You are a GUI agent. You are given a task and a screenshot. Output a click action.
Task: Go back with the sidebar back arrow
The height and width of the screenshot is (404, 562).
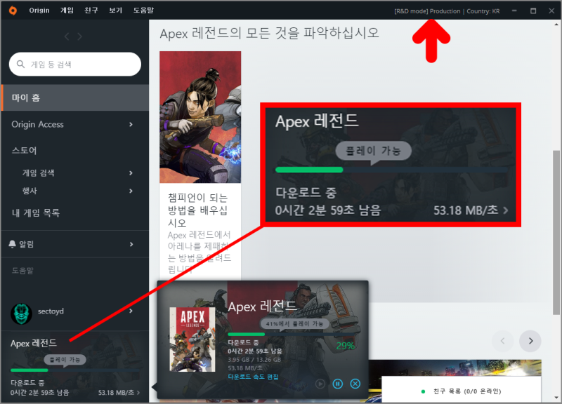(67, 36)
